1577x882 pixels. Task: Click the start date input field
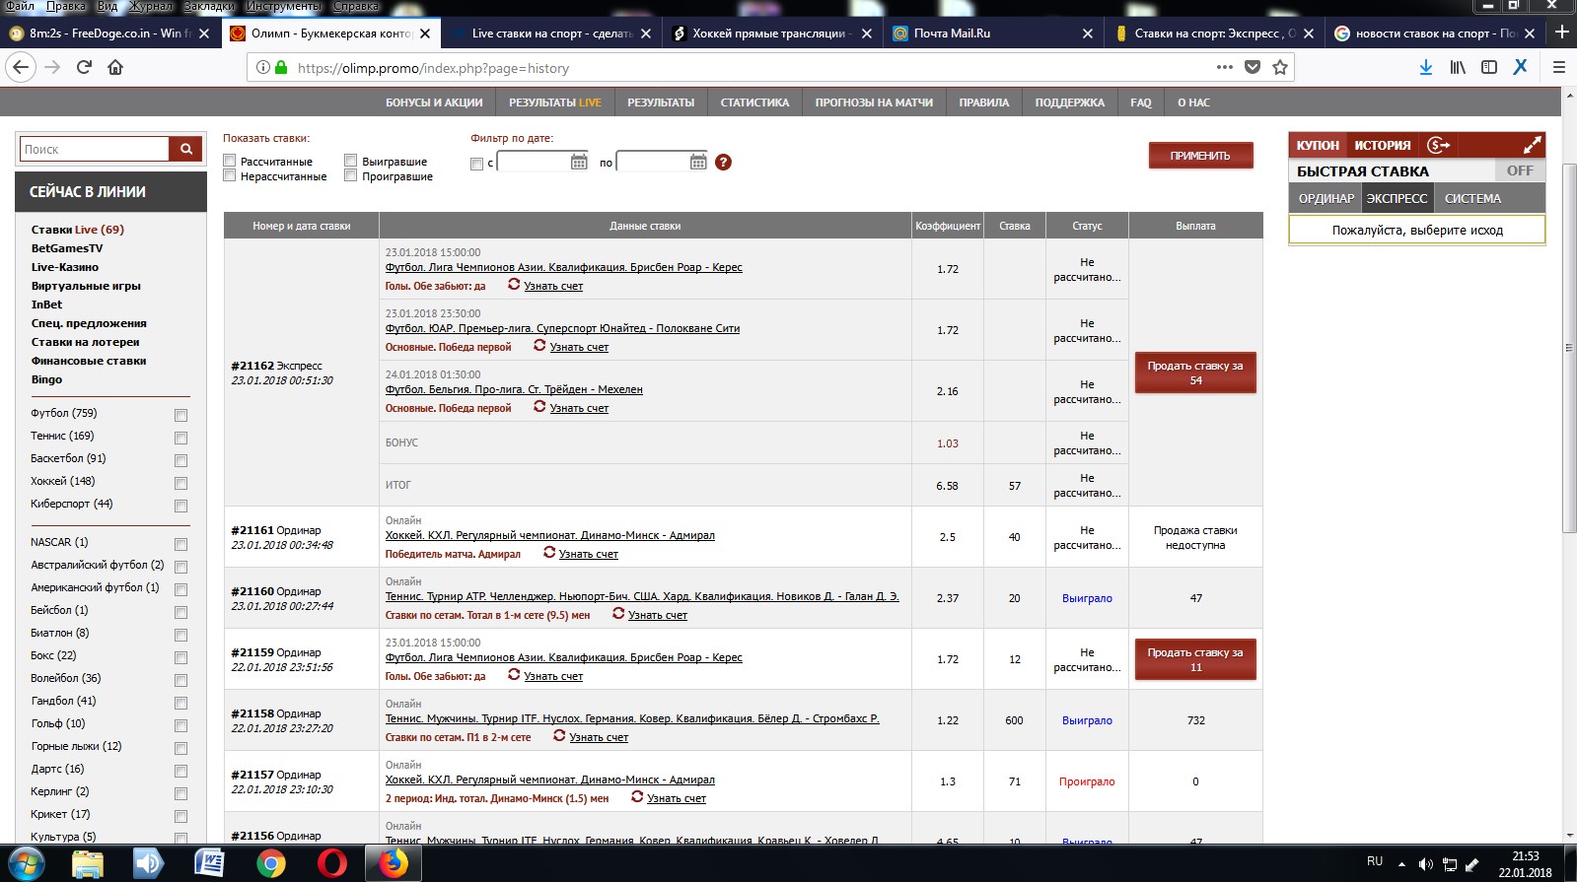[x=533, y=162]
